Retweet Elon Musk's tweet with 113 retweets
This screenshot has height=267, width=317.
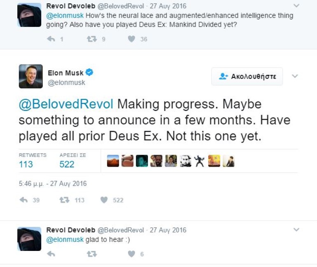(65, 200)
